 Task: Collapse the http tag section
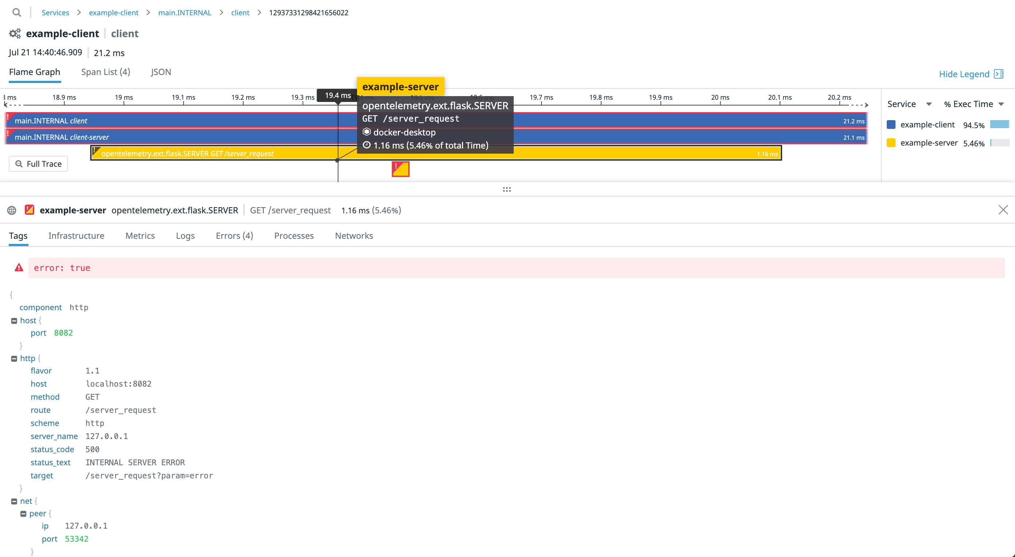tap(15, 358)
